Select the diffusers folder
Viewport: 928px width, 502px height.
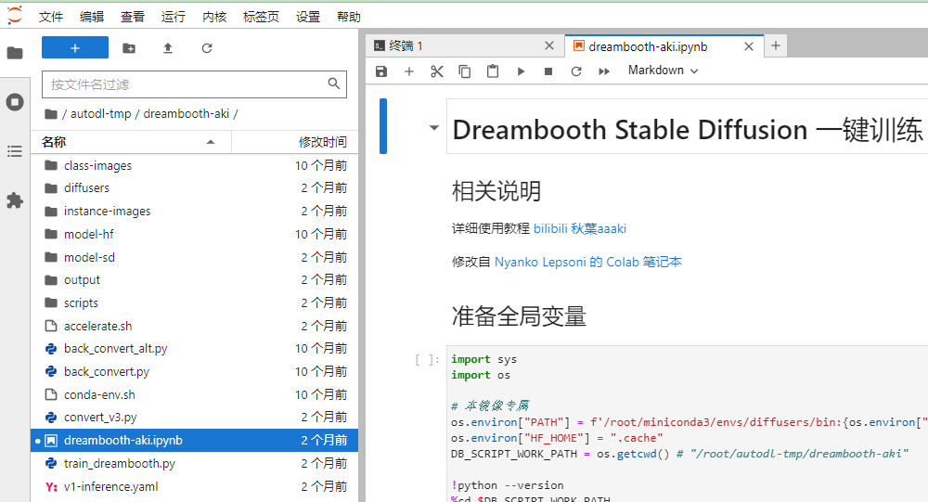(x=194, y=187)
